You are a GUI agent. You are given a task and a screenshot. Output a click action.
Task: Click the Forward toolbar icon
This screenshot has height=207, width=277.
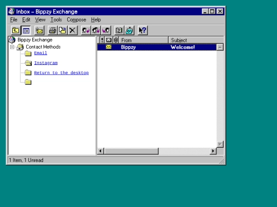click(x=106, y=31)
